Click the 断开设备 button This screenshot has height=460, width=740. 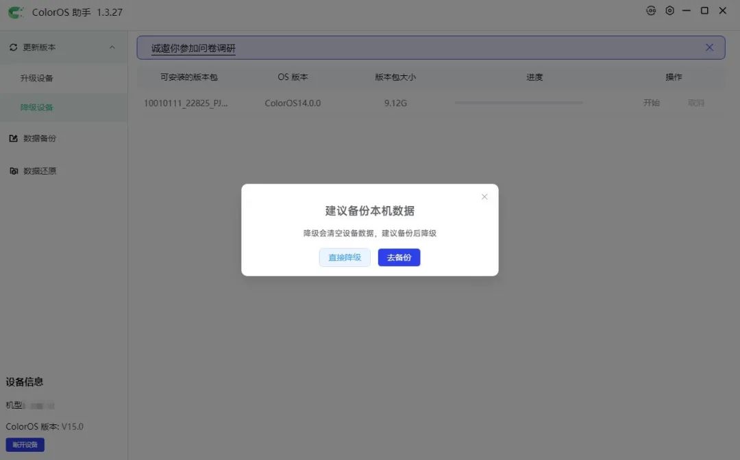coord(25,444)
